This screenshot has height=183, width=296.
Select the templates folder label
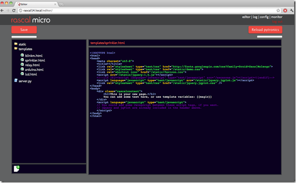pyautogui.click(x=25, y=49)
